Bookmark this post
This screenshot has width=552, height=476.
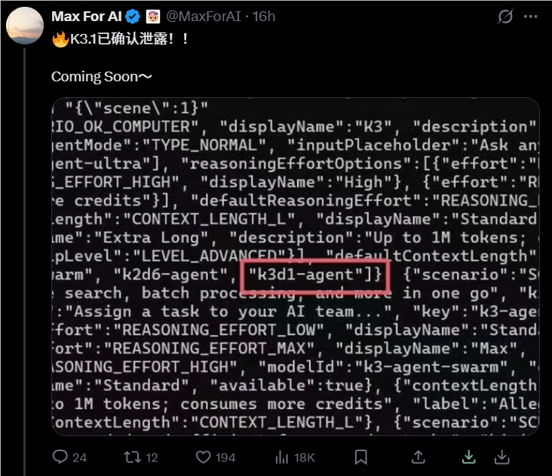(x=361, y=457)
